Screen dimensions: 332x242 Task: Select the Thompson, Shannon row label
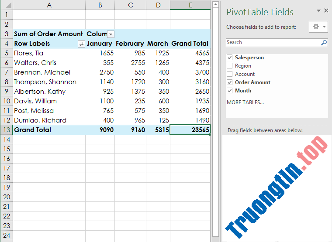(x=49, y=82)
